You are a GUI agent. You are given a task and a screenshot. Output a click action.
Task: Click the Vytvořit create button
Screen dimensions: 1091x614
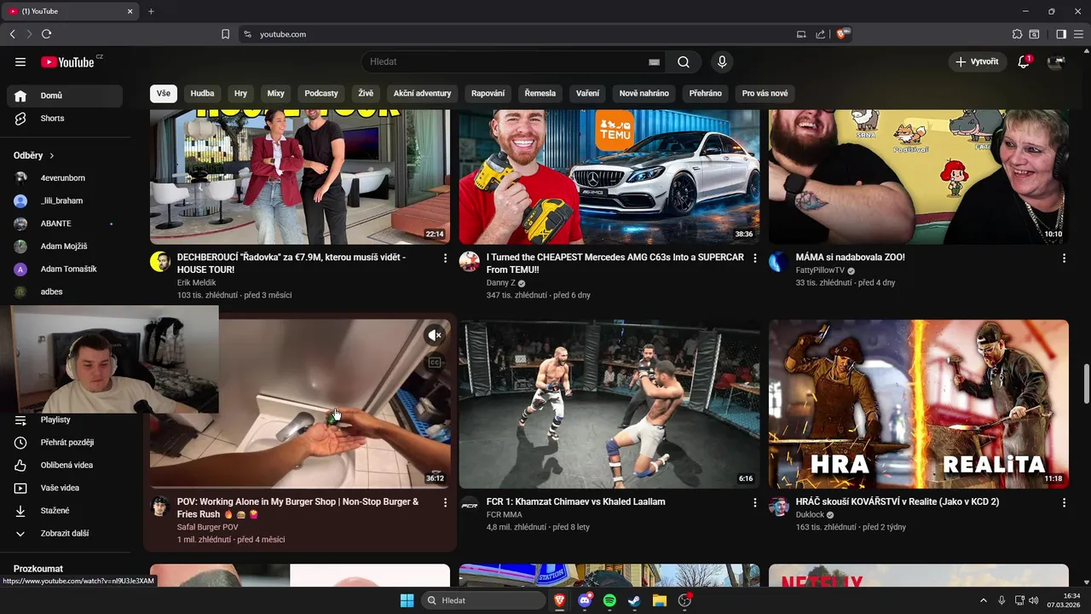(977, 62)
